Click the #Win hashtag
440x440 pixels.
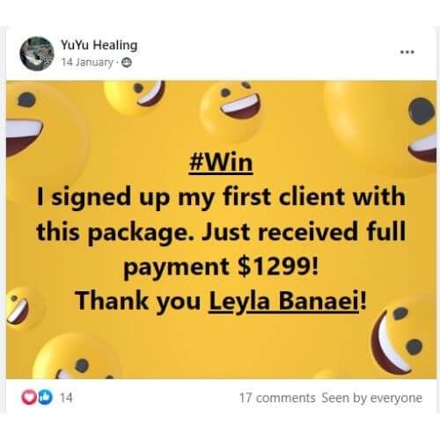tap(221, 163)
